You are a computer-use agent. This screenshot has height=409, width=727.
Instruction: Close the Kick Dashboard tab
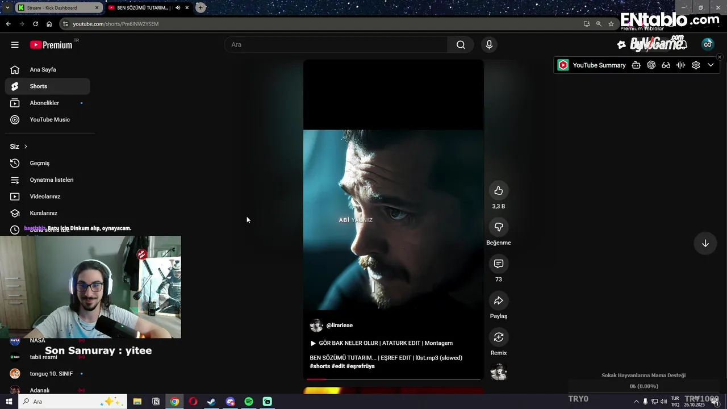pyautogui.click(x=97, y=8)
